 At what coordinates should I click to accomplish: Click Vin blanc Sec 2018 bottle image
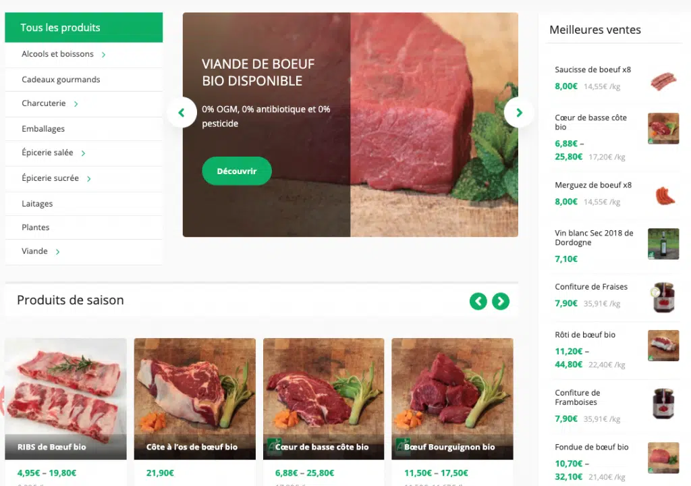(663, 244)
